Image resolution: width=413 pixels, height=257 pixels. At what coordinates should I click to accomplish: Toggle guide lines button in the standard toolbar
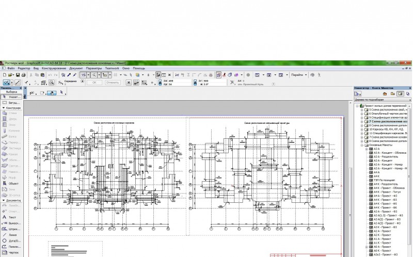83,75
